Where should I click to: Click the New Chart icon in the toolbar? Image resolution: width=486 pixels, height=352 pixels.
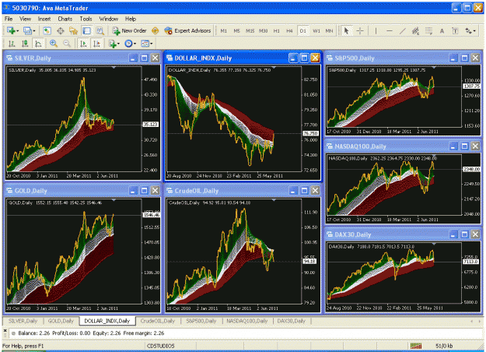[11, 30]
